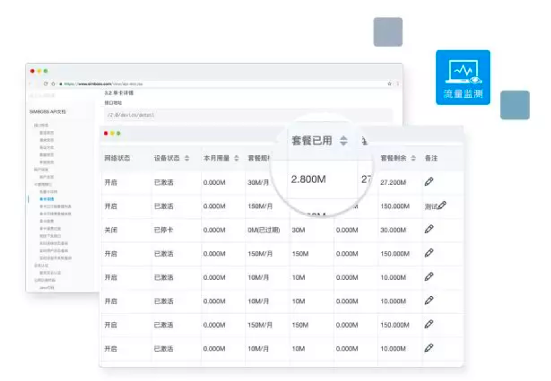Click the home icon in the browser toolbar
551x381 pixels.
[x=53, y=84]
